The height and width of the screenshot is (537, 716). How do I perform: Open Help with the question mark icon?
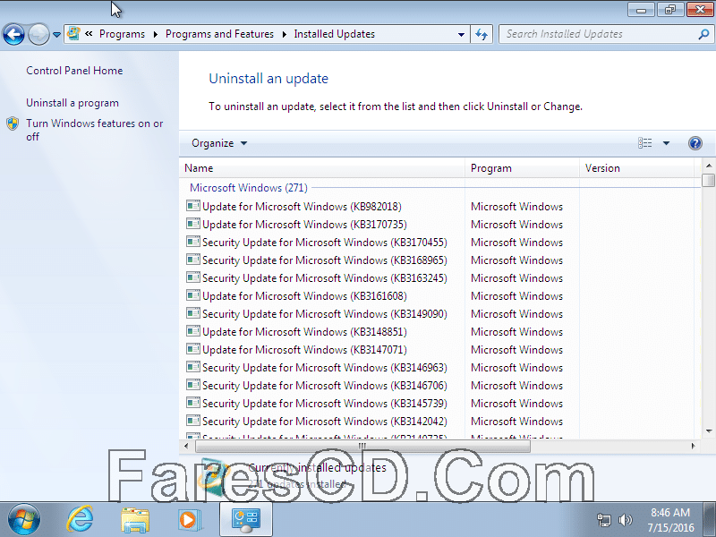(x=695, y=143)
